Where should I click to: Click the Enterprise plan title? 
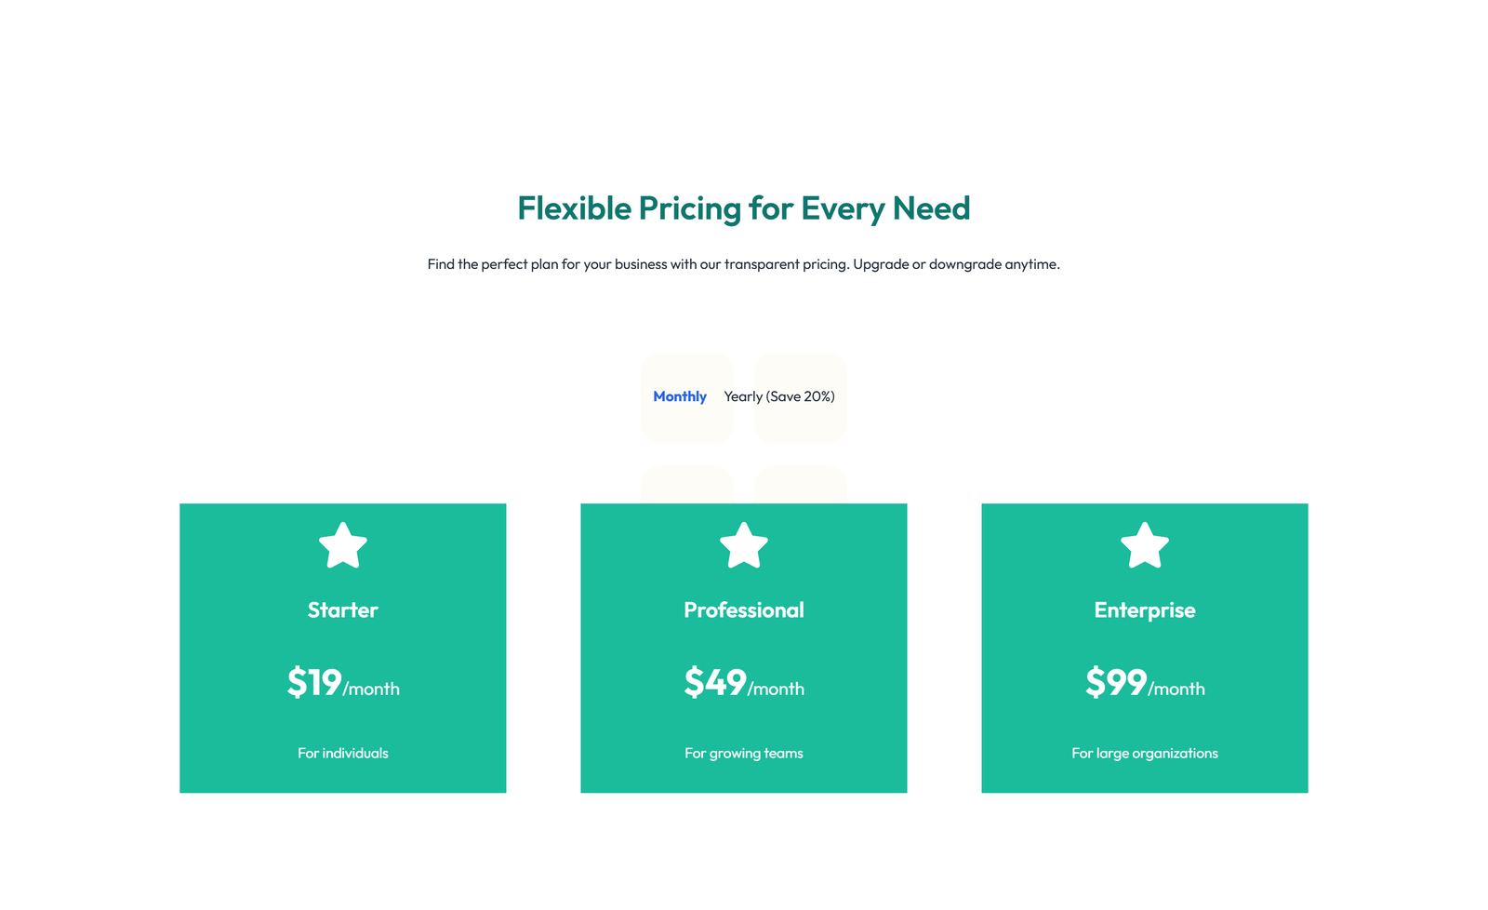[x=1144, y=610]
